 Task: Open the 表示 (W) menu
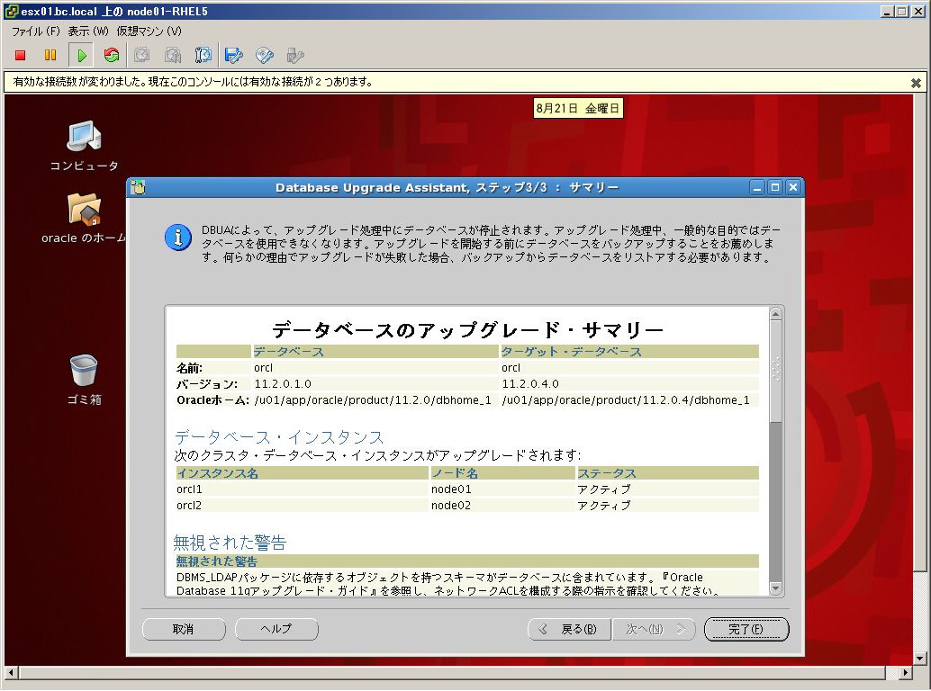(88, 31)
